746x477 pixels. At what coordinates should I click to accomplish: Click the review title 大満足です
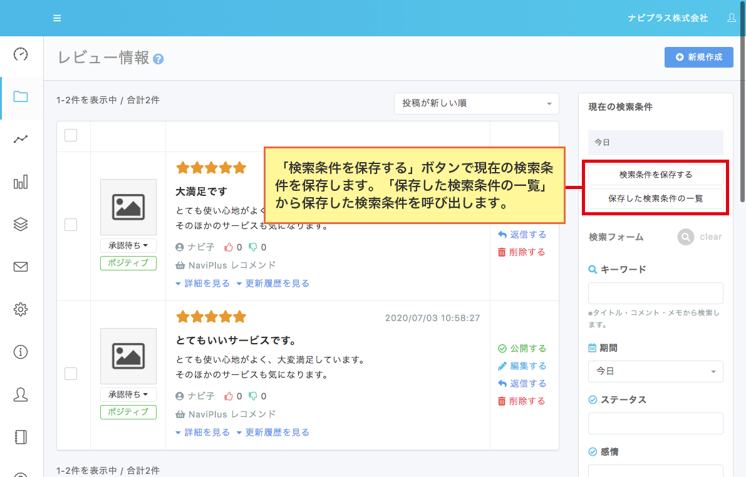(202, 192)
